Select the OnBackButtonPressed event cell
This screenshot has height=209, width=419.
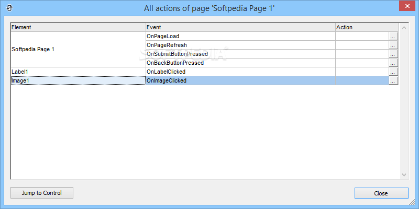[240, 63]
